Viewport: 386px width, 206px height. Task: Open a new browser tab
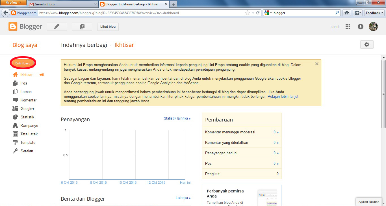coord(173,4)
